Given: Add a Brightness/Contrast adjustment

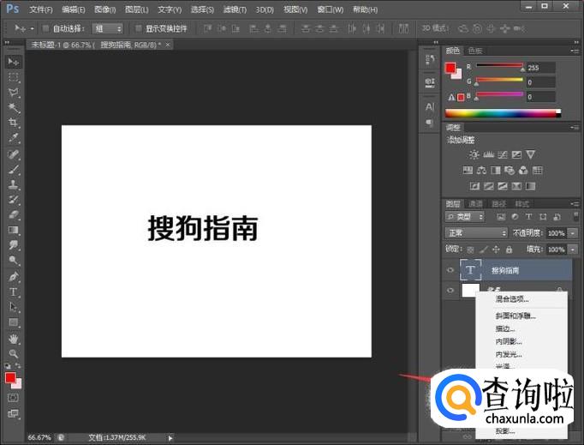Looking at the screenshot, I should [474, 154].
